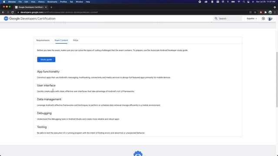Click the Bluetooth menu bar icon

point(228,2)
